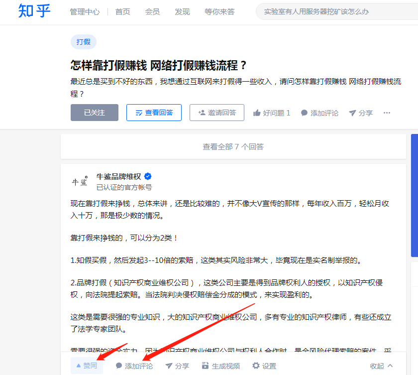Click the line starting 1.知假买假
Screen dimensions: 418x375
click(216, 260)
